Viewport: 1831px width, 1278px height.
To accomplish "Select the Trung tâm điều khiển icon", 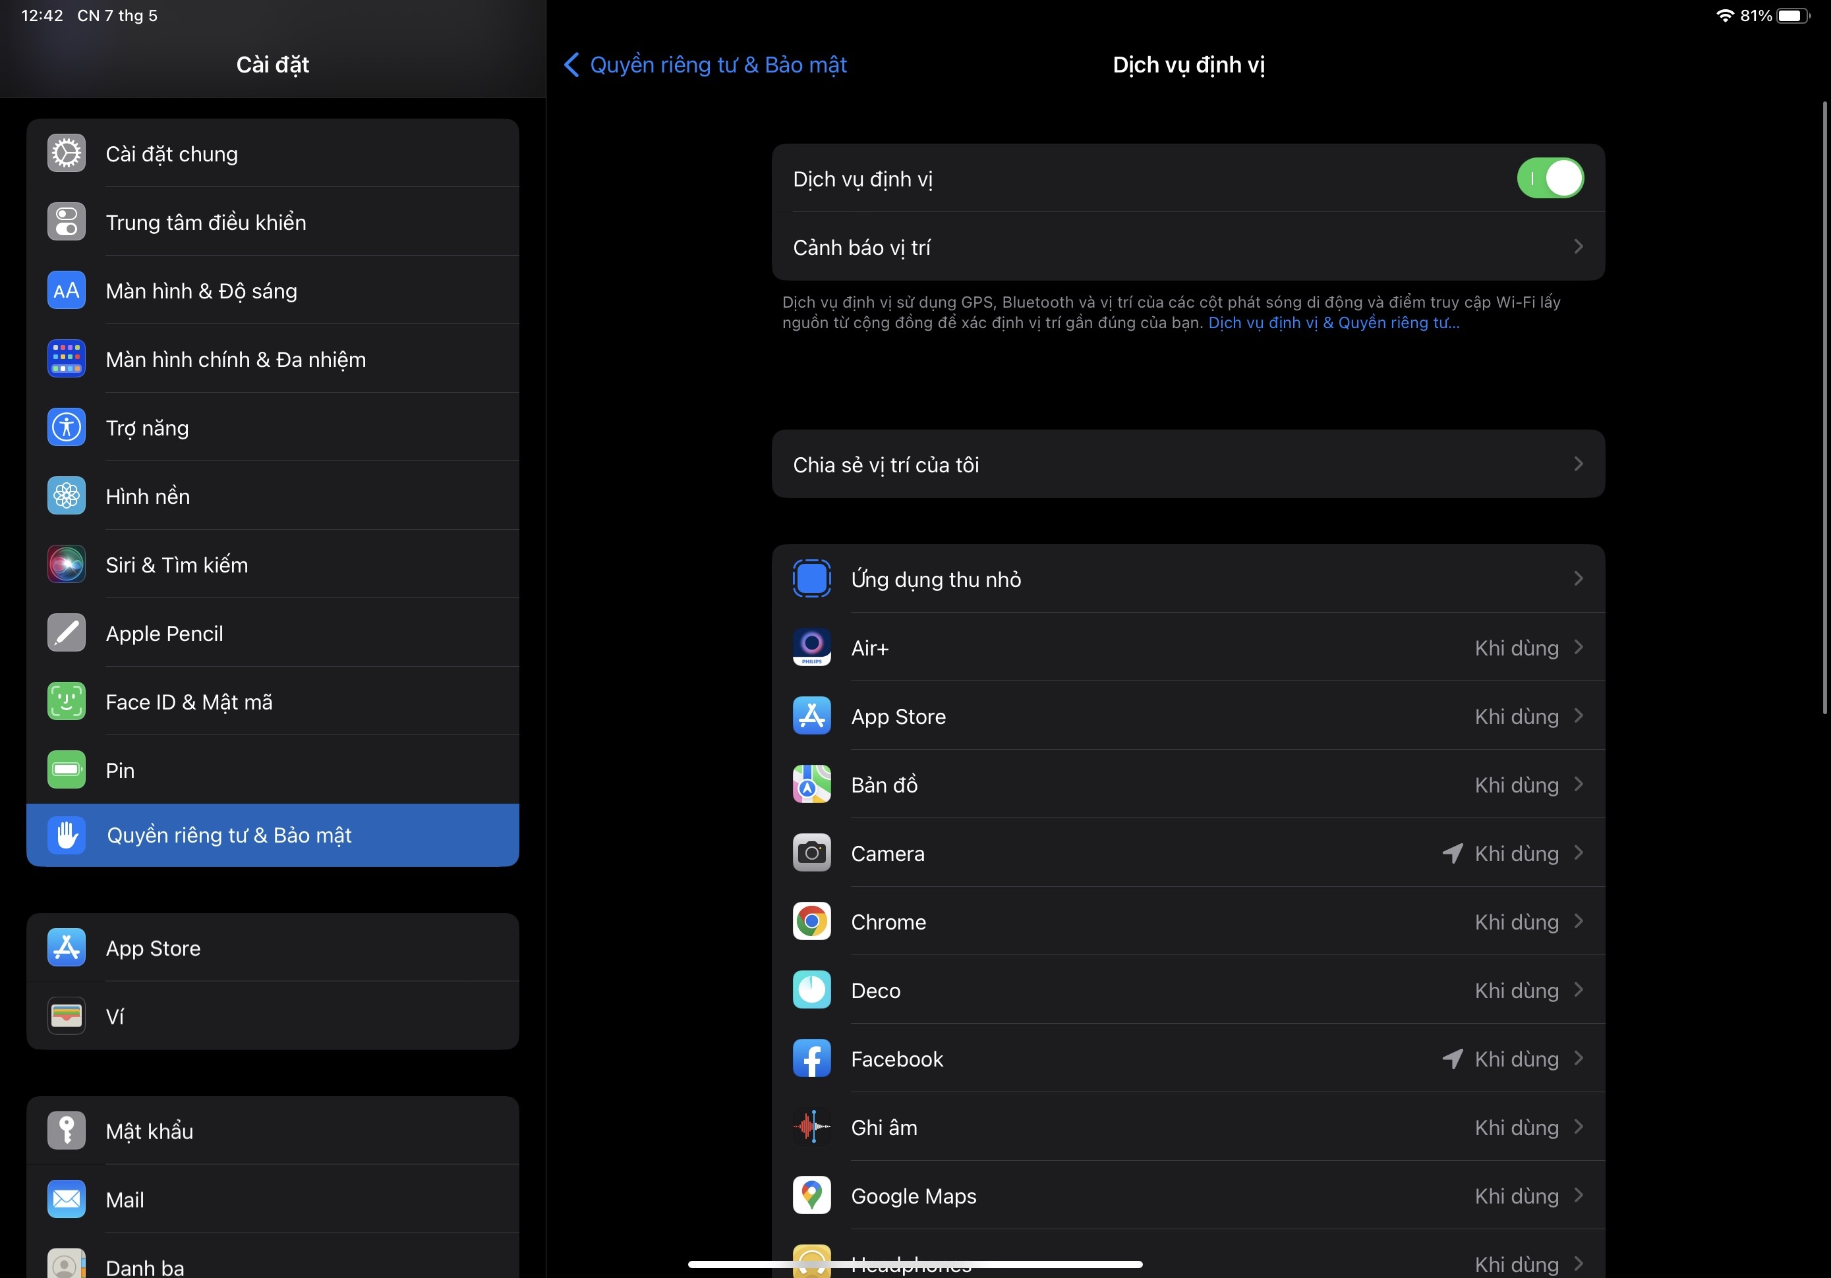I will 66,221.
